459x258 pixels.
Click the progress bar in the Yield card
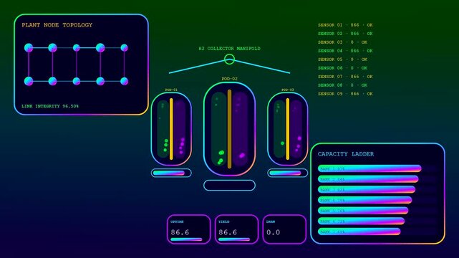click(x=234, y=239)
